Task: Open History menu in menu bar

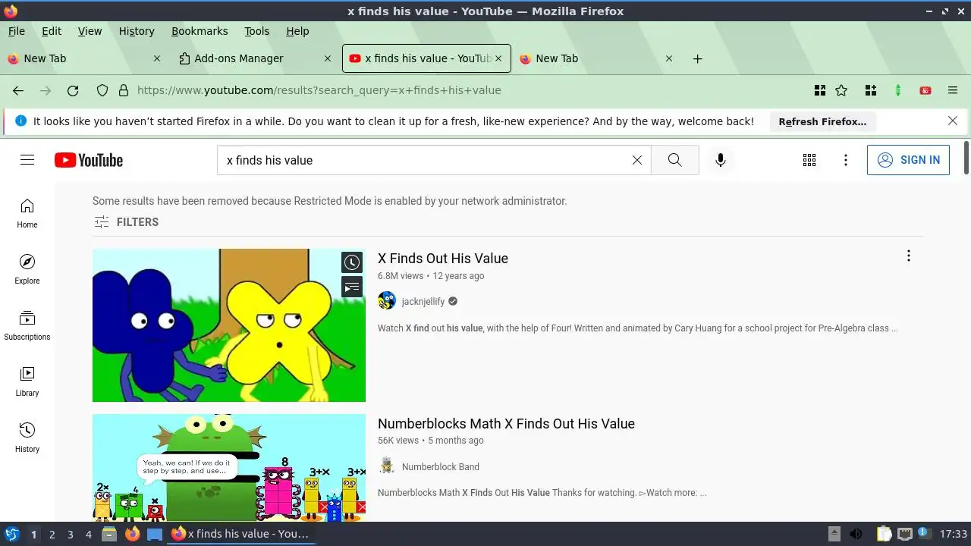Action: [137, 31]
